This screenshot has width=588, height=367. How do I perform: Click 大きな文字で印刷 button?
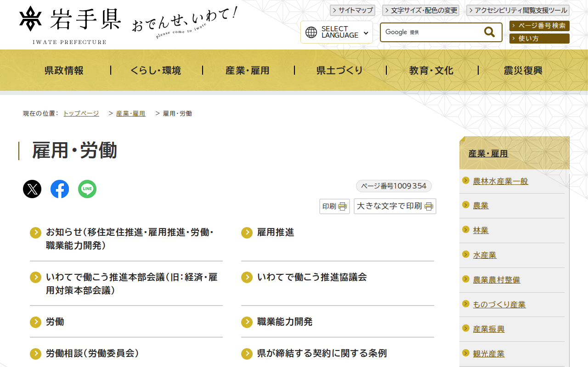tap(395, 206)
